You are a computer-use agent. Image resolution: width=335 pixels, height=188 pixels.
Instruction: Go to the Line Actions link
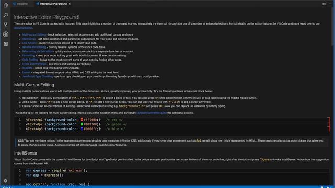coord(29,43)
